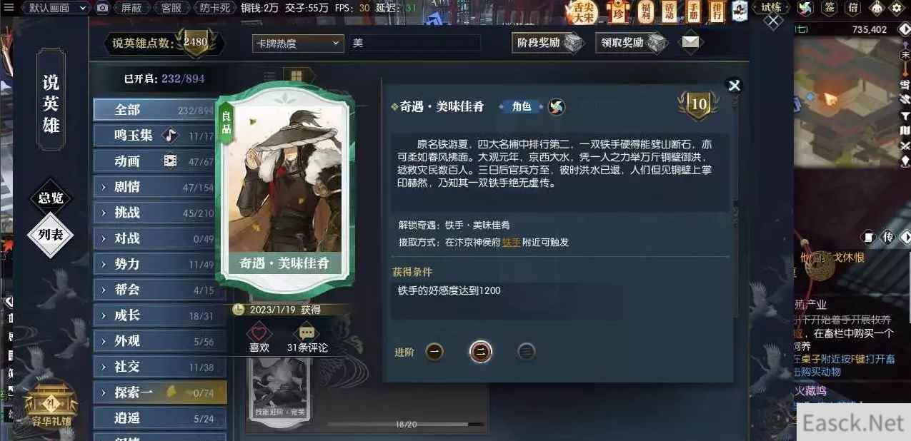
Task: Click the 铁手 hyperlink in description
Action: tap(511, 243)
